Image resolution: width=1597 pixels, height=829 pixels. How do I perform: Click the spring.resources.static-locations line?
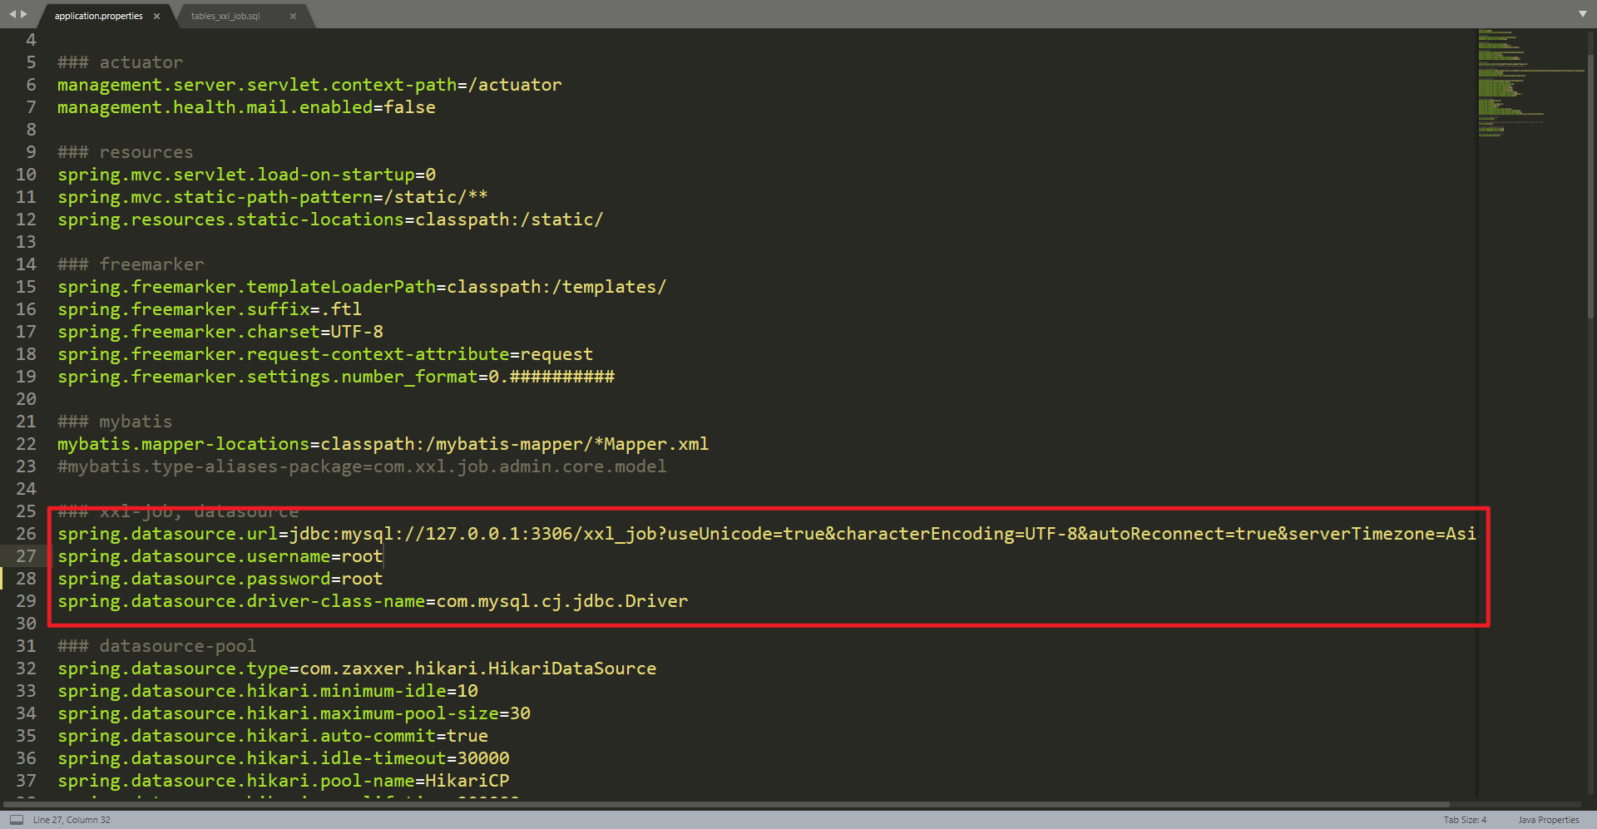click(330, 220)
